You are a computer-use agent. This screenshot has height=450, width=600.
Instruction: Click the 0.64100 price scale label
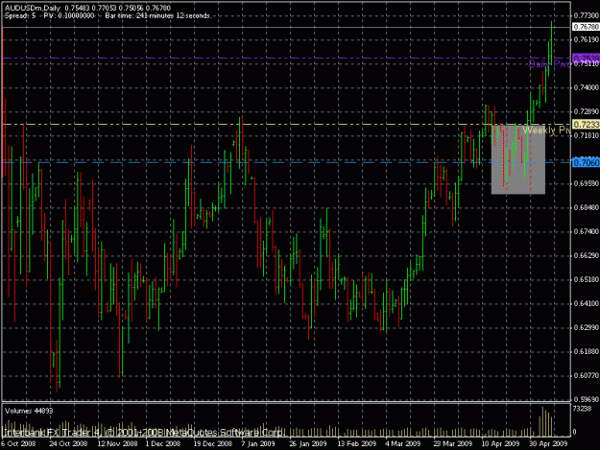(587, 303)
